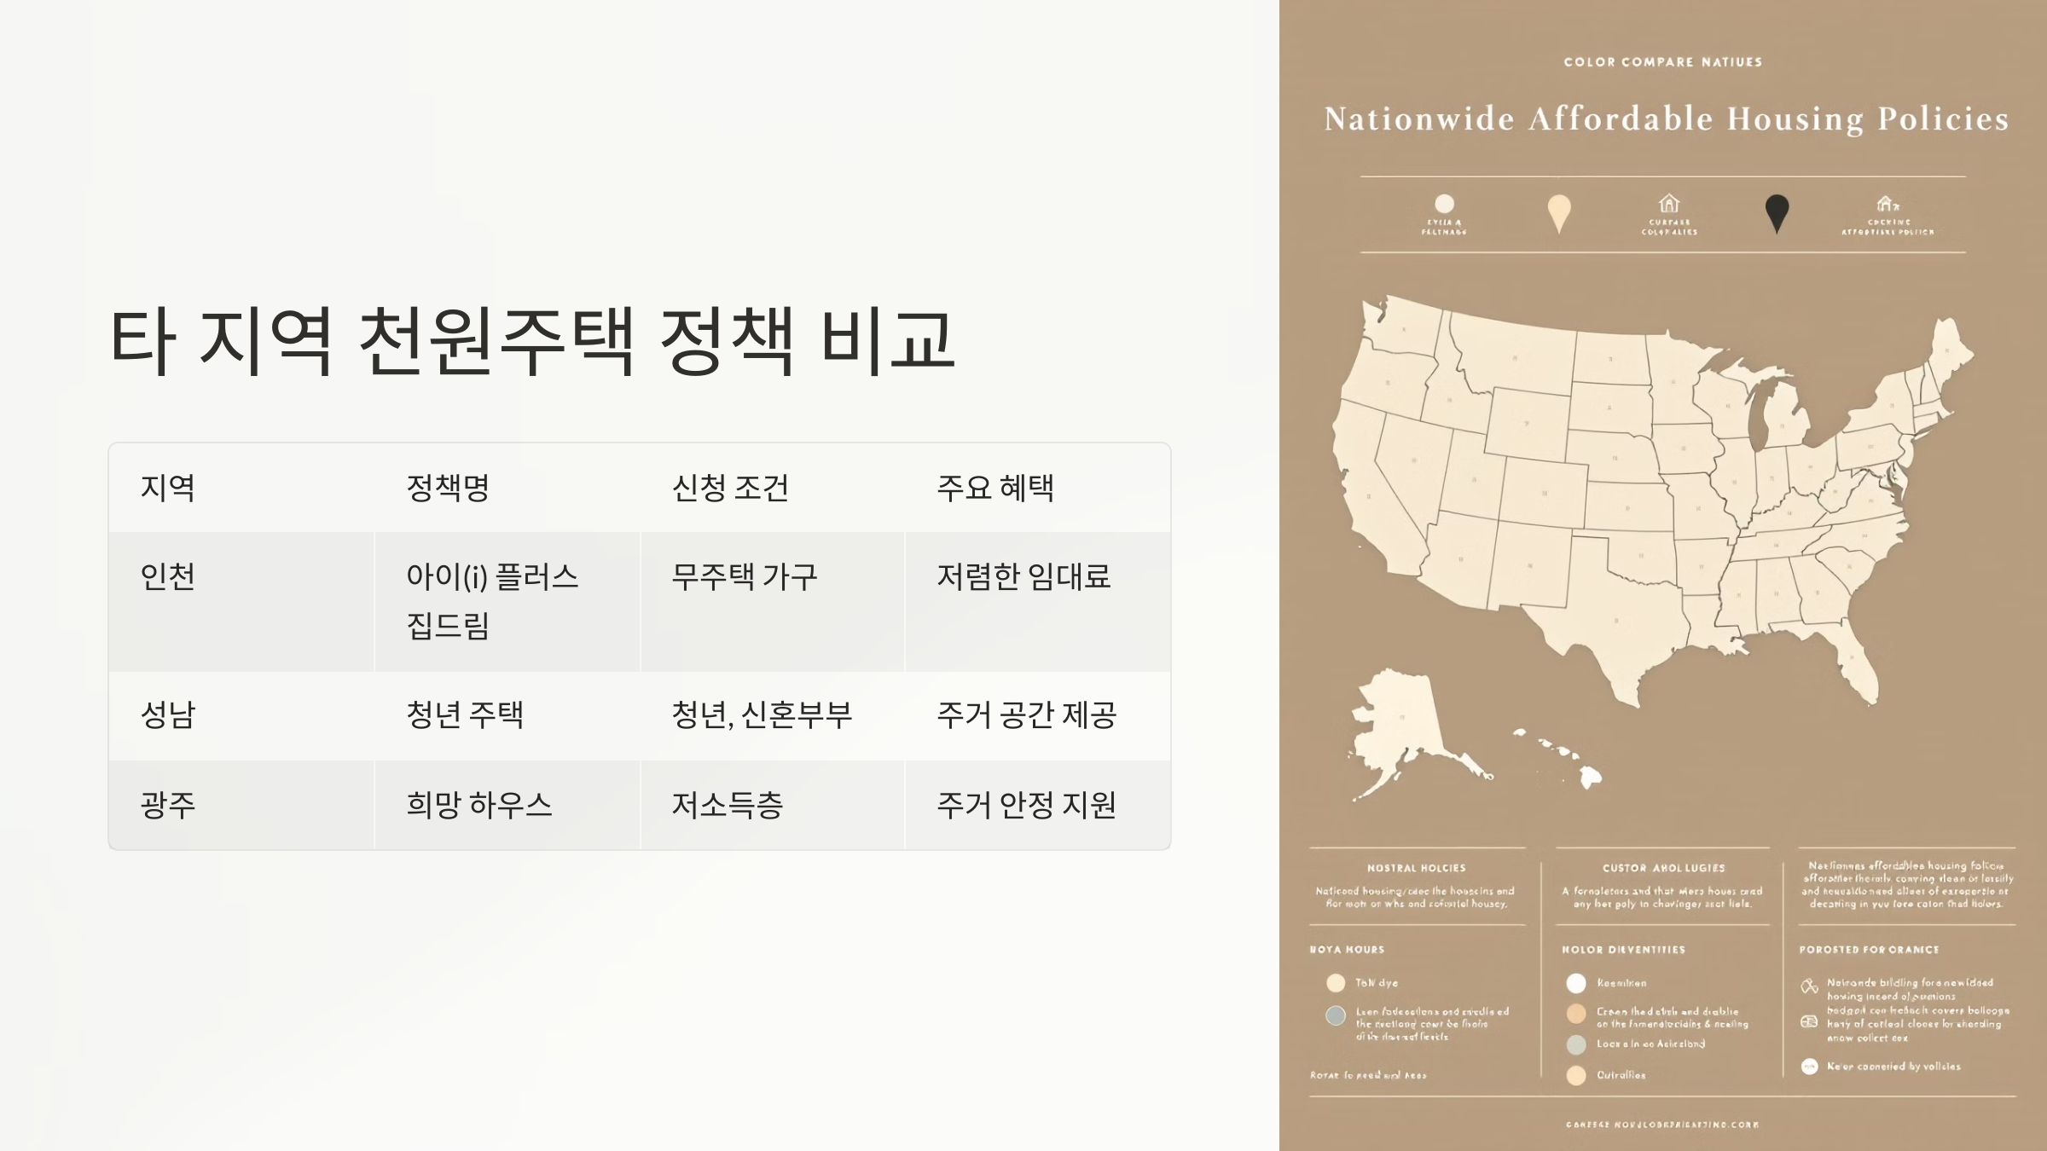
Task: Click the rightmost house icon in infographic header
Action: (1887, 204)
